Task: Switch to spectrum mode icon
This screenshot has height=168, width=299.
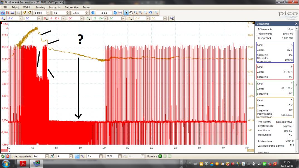Action: click(x=13, y=13)
